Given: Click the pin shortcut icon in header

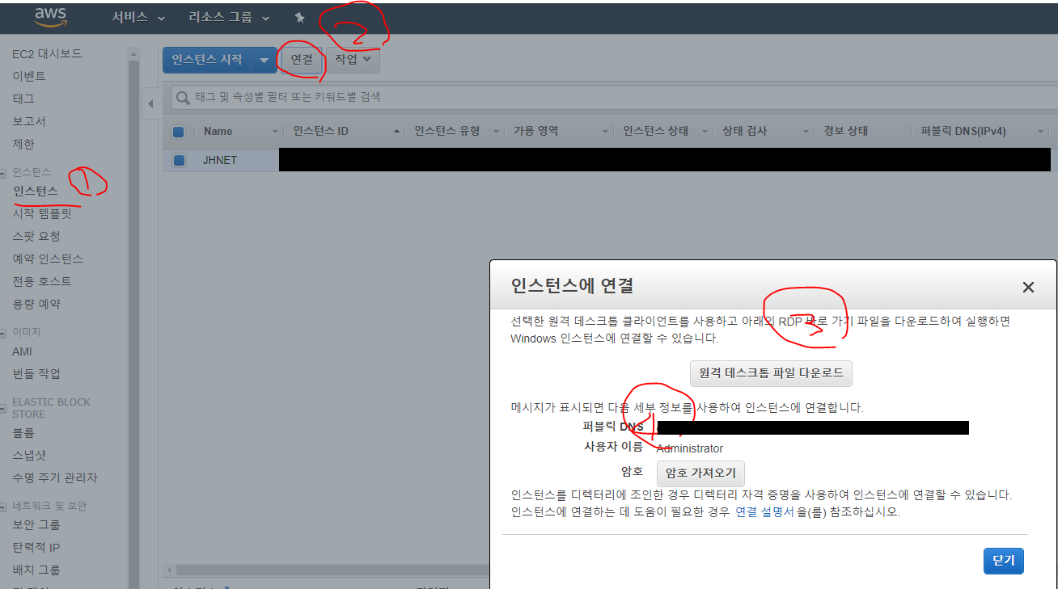Looking at the screenshot, I should tap(299, 17).
